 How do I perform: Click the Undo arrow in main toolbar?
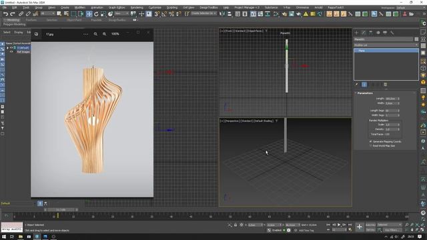5,14
